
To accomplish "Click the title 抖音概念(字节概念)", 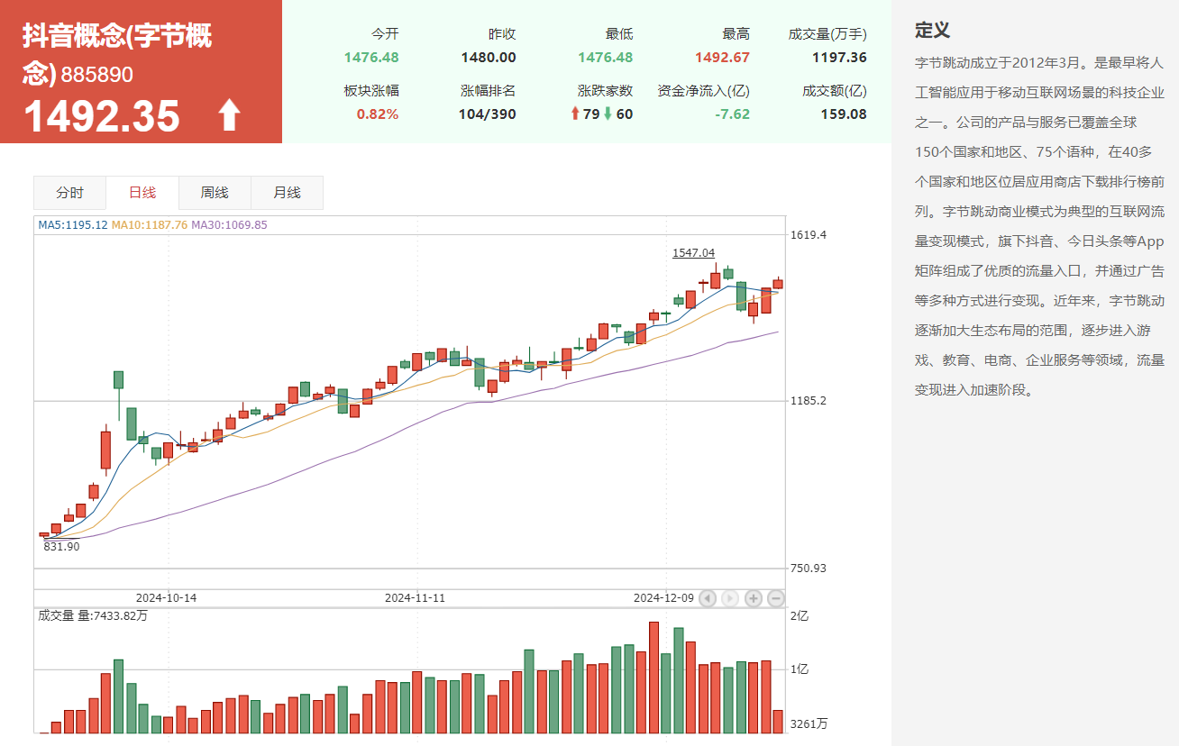I will click(117, 53).
